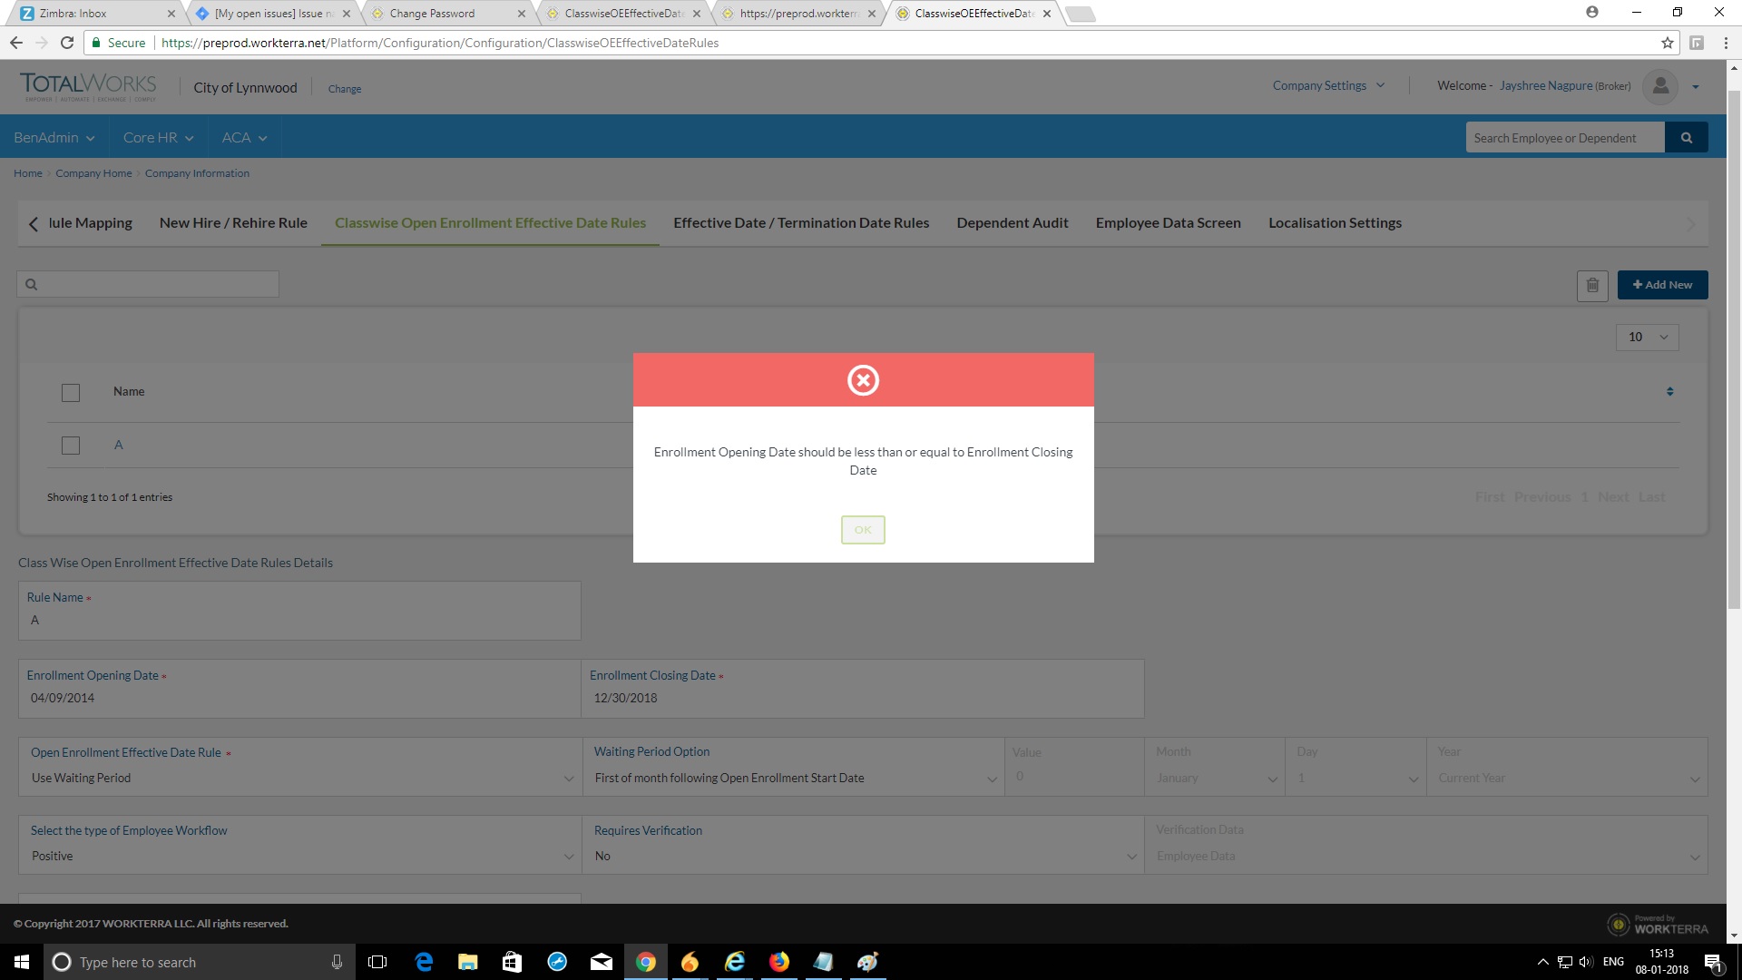Reload the page with the refresh icon
The height and width of the screenshot is (980, 1742).
tap(66, 43)
